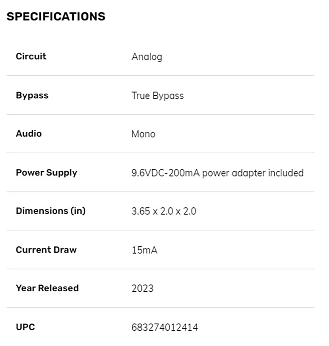Click the 15mA current draw value
The image size is (329, 346).
[x=144, y=250]
